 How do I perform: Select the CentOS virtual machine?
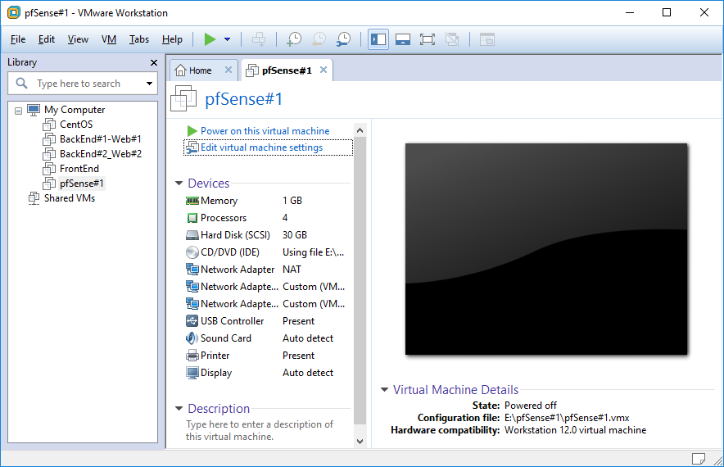76,125
